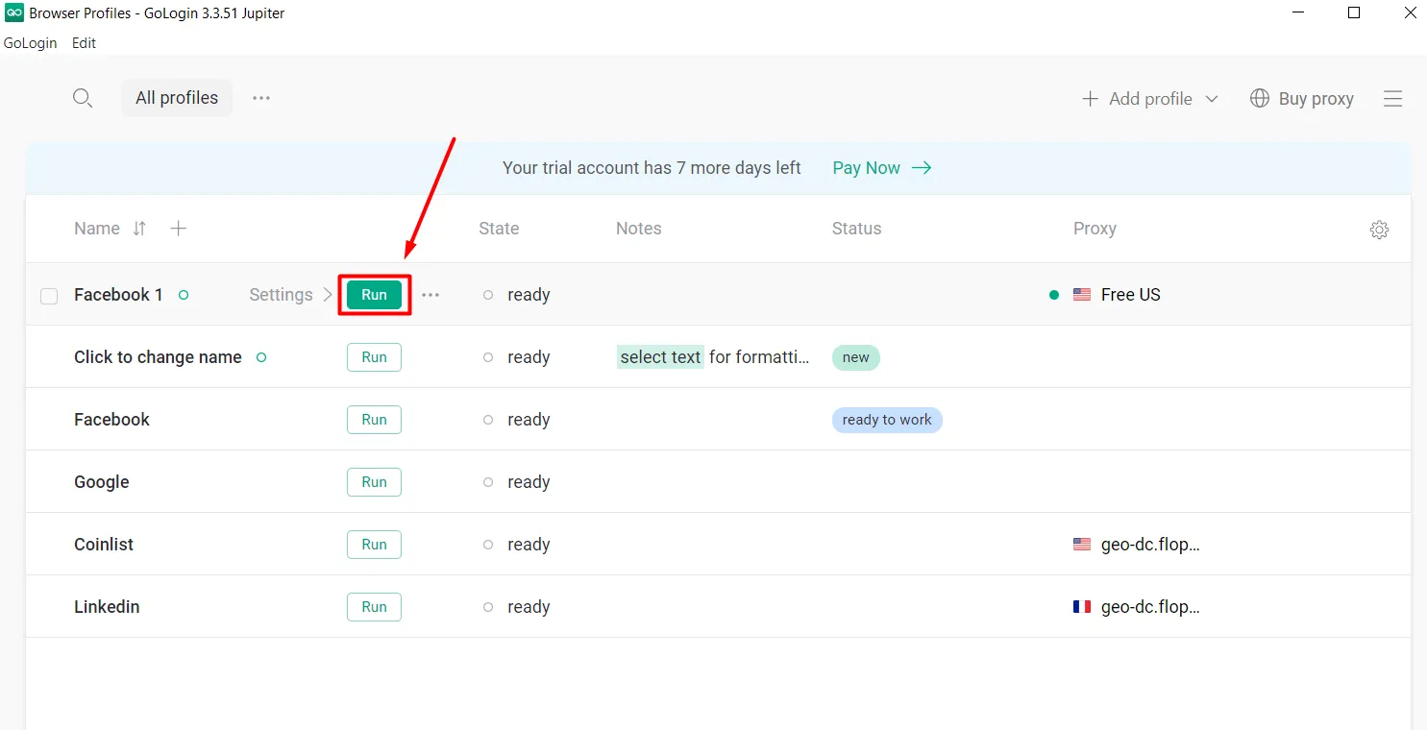Open the Edit menu
This screenshot has width=1427, height=730.
tap(85, 43)
